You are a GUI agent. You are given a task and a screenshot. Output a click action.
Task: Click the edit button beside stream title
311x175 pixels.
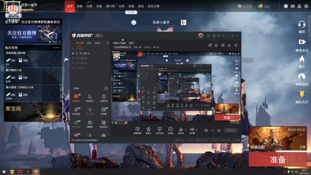(x=131, y=43)
